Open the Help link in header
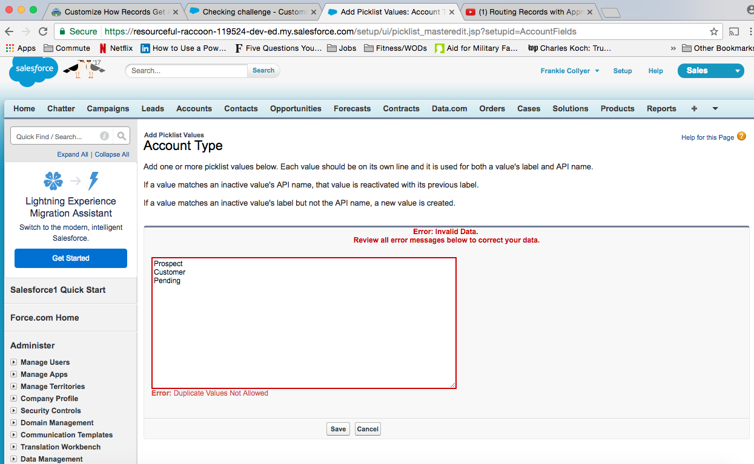This screenshot has width=754, height=464. coord(655,71)
